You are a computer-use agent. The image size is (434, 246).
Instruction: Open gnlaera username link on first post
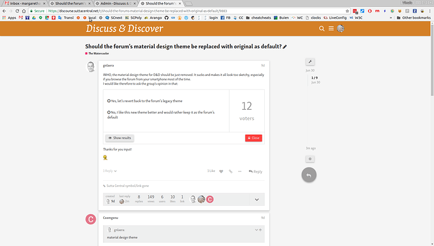point(108,65)
